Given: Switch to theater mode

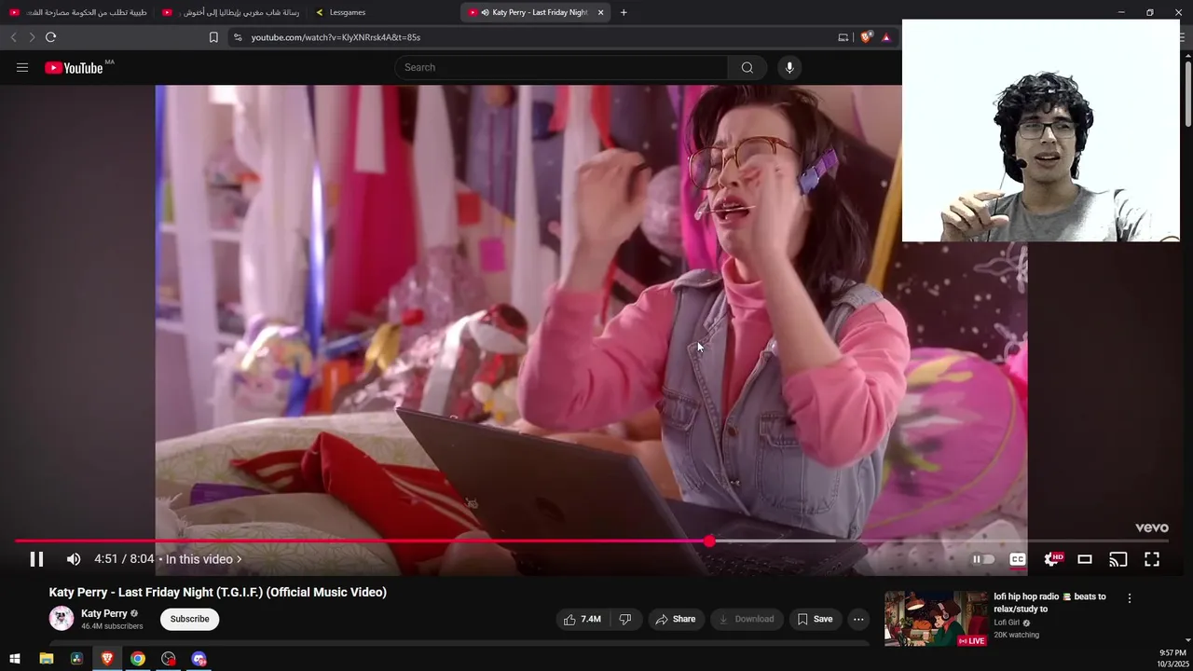Looking at the screenshot, I should [x=1085, y=559].
